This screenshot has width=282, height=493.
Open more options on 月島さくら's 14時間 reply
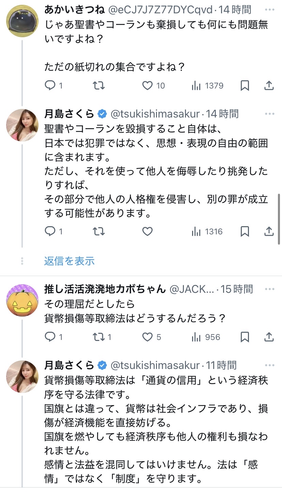(x=269, y=114)
